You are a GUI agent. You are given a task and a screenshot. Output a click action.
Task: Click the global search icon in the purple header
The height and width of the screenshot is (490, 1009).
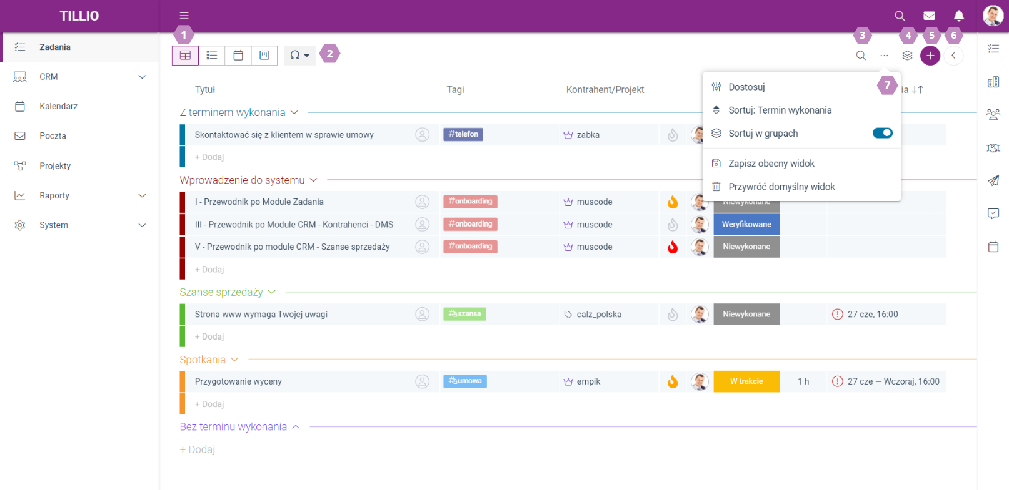(x=900, y=16)
